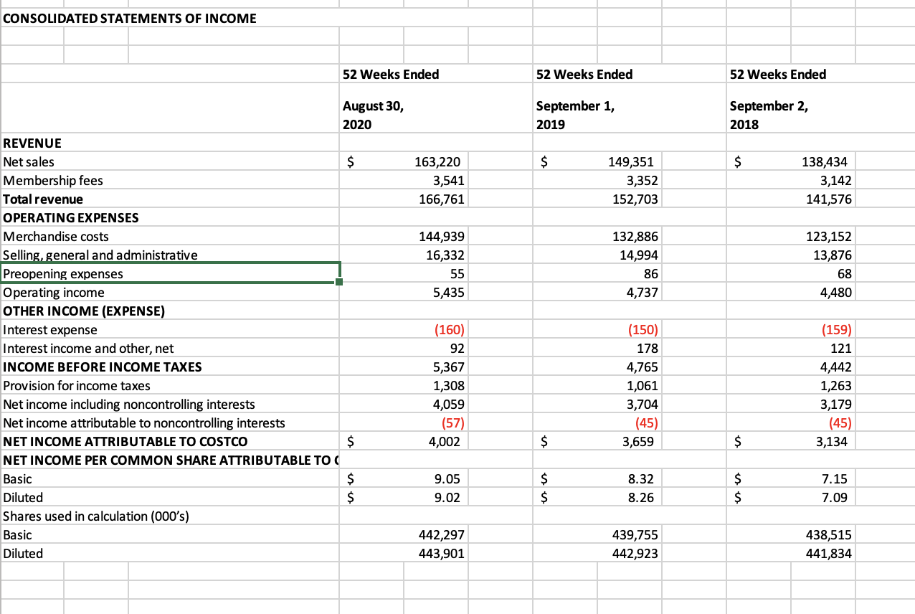The width and height of the screenshot is (915, 614).
Task: Click the Diluted shares value 443,901
Action: click(416, 553)
